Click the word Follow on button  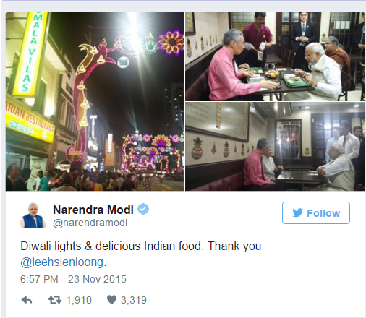point(323,213)
